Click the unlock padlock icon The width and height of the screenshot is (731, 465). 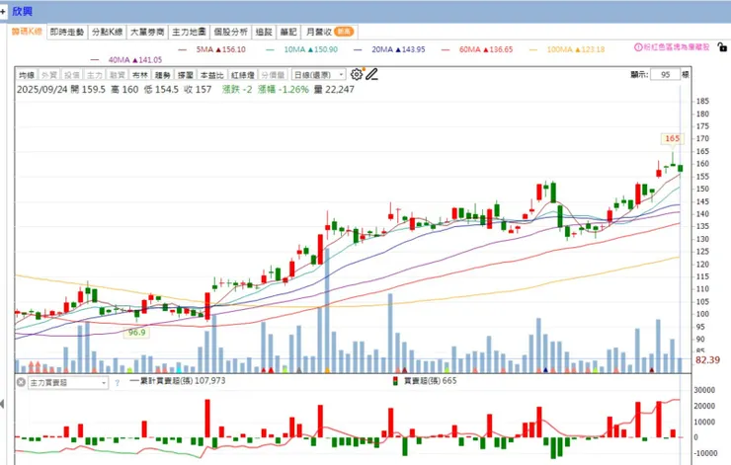722,47
